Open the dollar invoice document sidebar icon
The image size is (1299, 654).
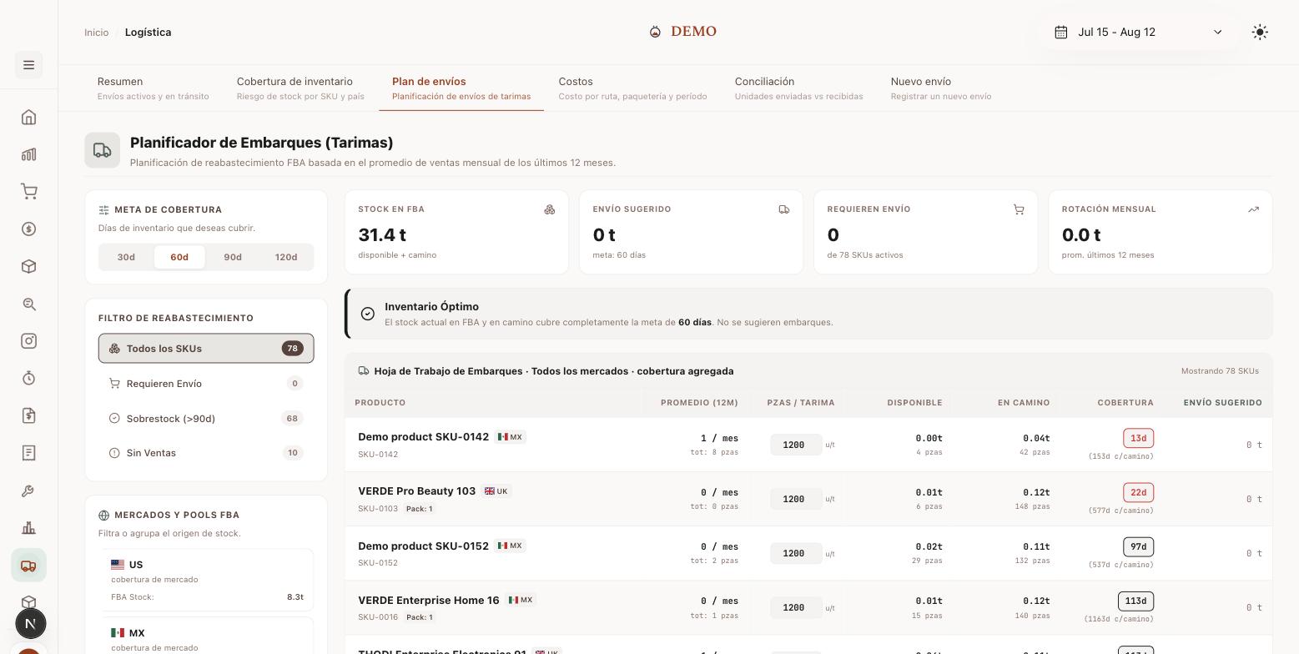(x=28, y=415)
